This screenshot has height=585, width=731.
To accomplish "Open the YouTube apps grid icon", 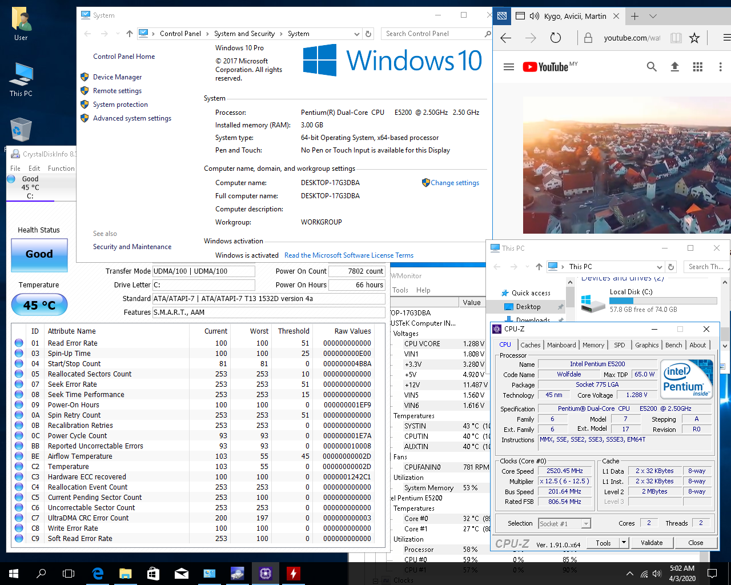I will click(697, 67).
